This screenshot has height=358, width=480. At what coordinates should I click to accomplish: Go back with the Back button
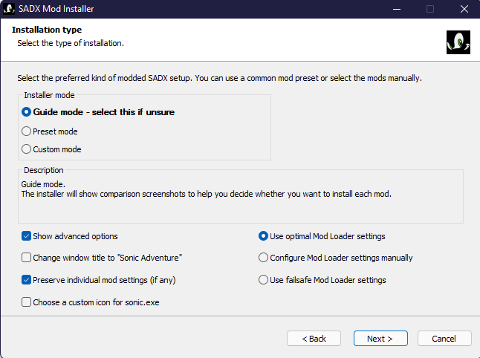pos(314,339)
